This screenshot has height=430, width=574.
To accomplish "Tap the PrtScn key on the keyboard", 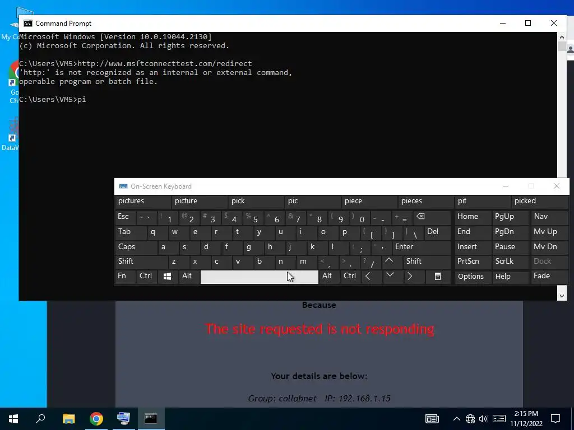I will 473,262.
